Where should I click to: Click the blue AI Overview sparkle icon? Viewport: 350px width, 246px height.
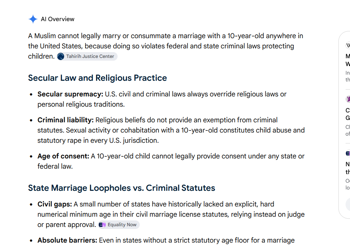[33, 19]
